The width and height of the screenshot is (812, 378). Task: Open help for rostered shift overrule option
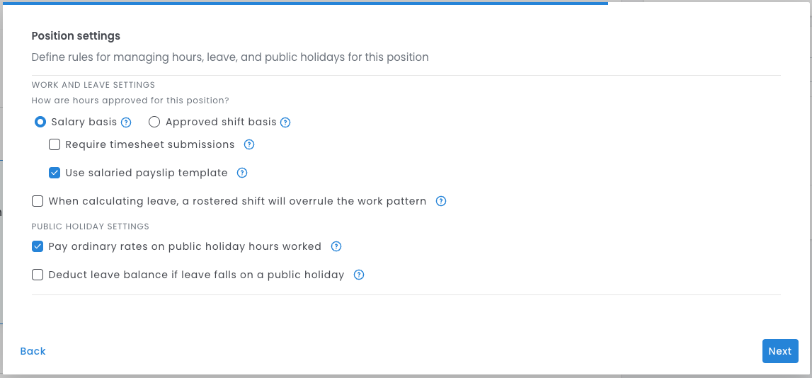click(441, 201)
